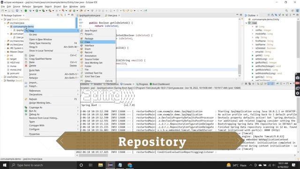Click the Task View taskbar icon
This screenshot has height=169, width=300.
(x=90, y=165)
